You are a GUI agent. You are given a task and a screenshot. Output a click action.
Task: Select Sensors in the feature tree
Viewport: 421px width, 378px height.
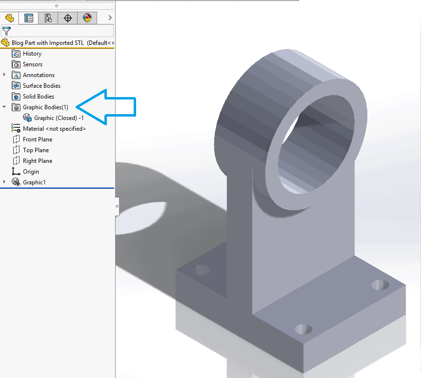[x=33, y=64]
